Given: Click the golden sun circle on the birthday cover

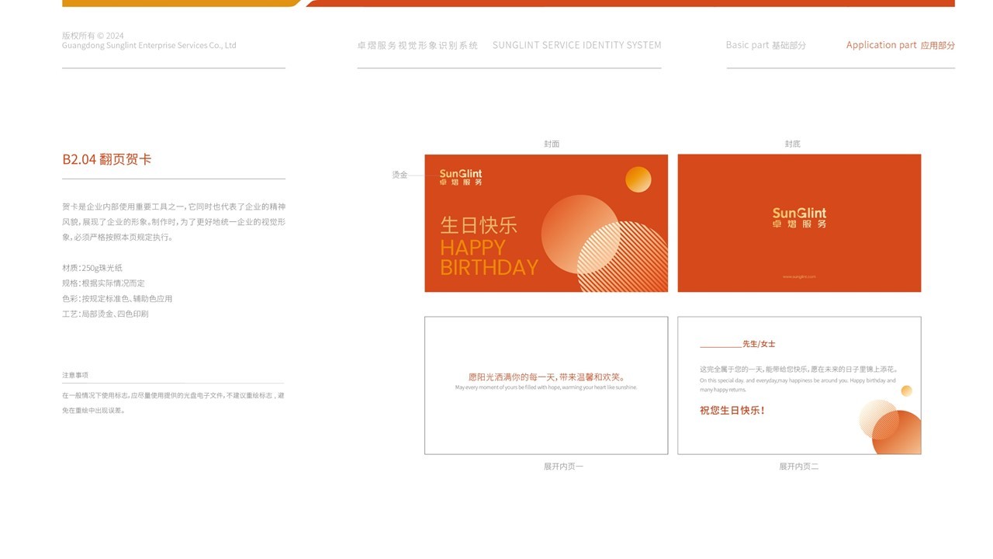Looking at the screenshot, I should (x=637, y=180).
